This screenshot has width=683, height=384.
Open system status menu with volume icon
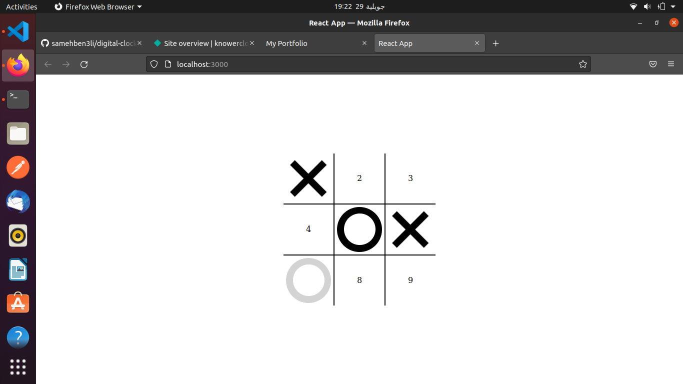pyautogui.click(x=647, y=6)
